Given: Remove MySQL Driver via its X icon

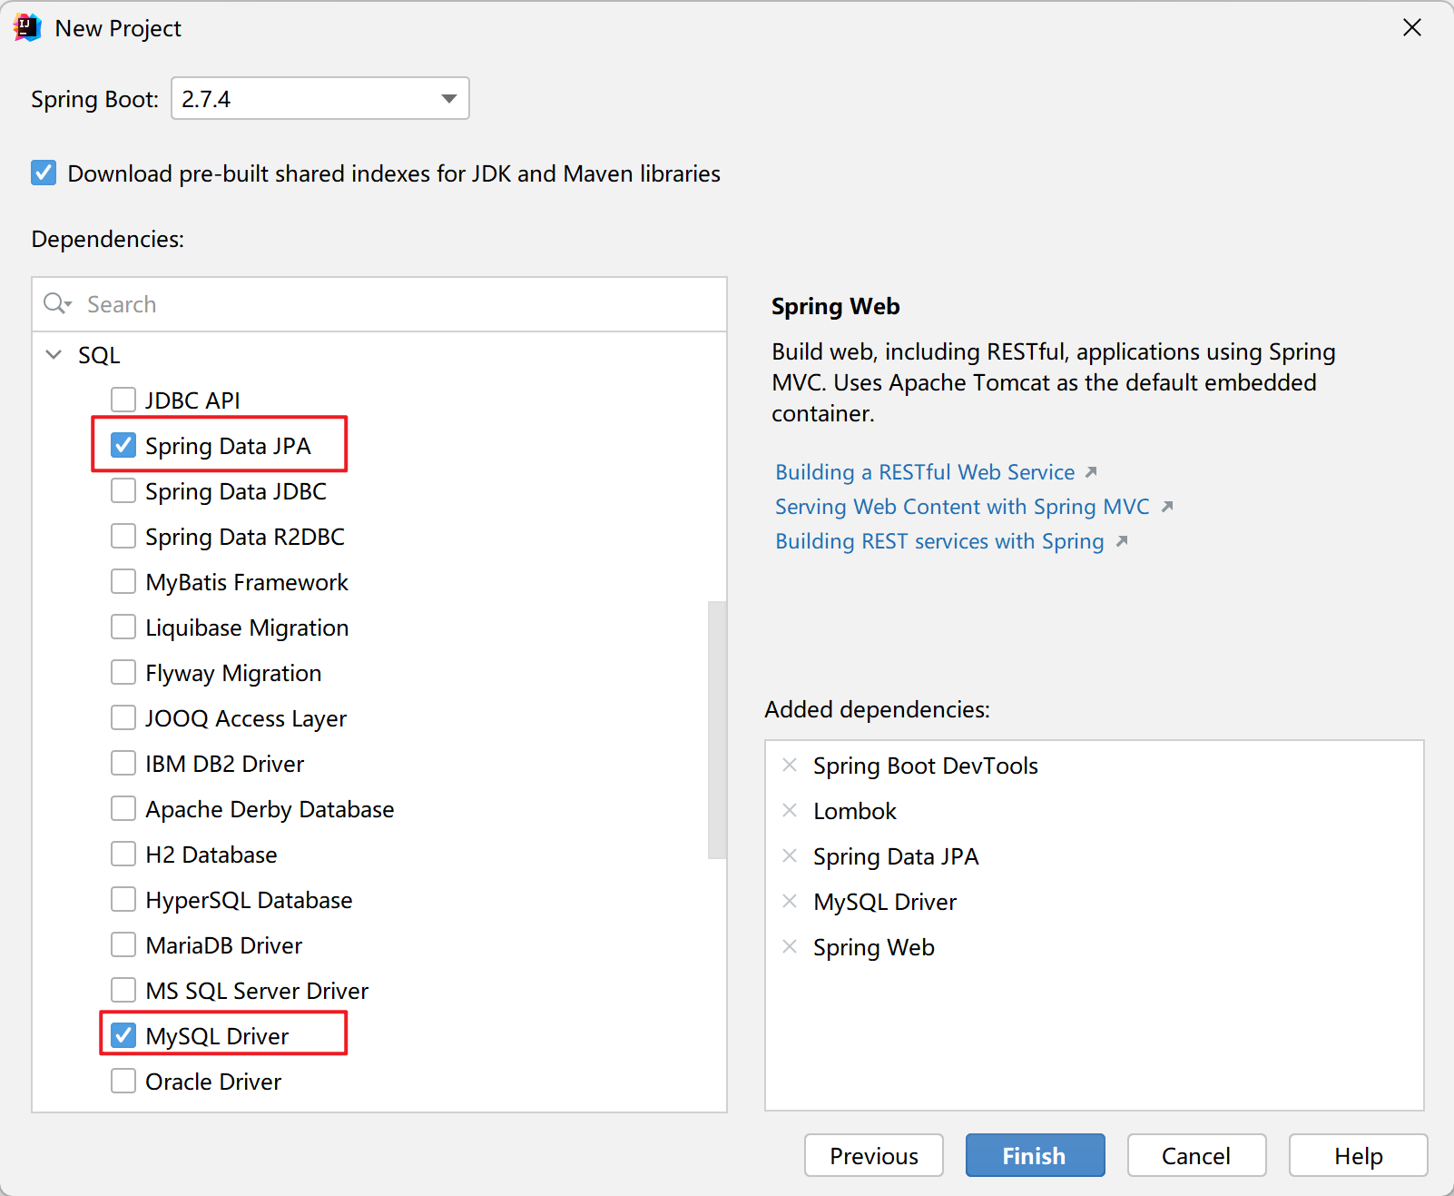Looking at the screenshot, I should (x=790, y=901).
